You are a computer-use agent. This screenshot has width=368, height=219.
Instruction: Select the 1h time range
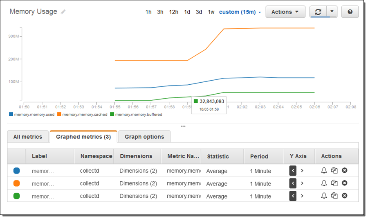[x=148, y=12]
